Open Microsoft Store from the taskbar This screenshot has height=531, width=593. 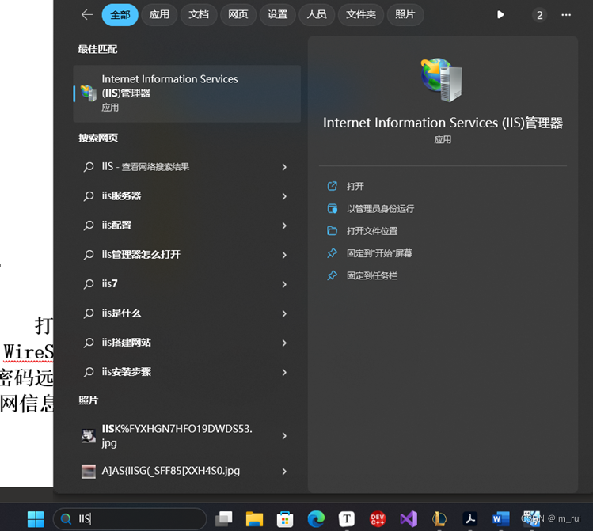coord(285,519)
